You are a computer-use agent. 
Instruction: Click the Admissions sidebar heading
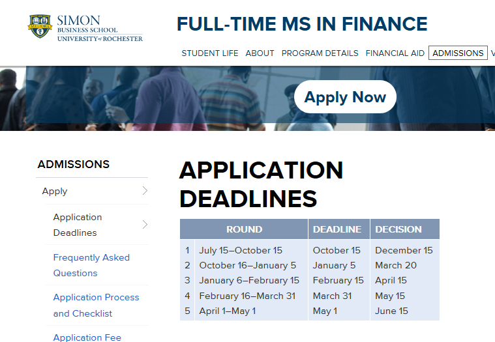coord(74,164)
